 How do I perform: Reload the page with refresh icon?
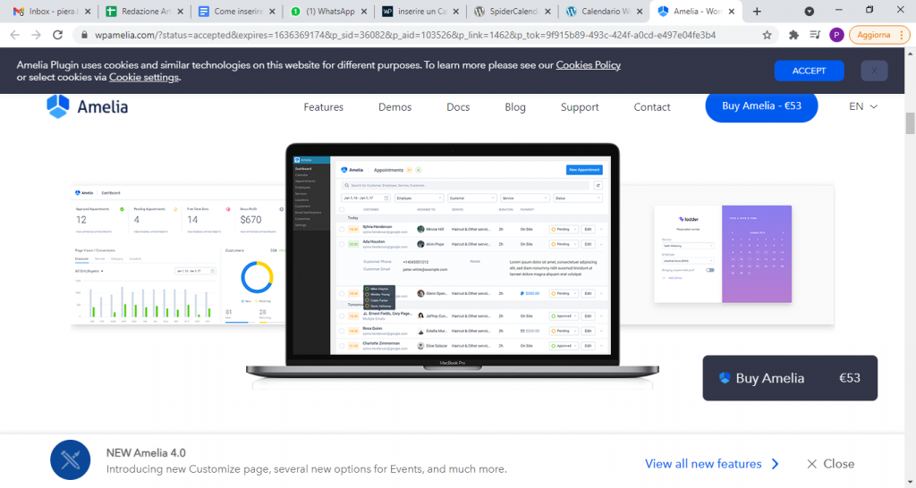58,35
